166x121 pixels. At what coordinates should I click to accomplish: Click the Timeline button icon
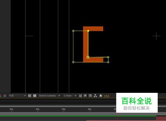[90, 96]
